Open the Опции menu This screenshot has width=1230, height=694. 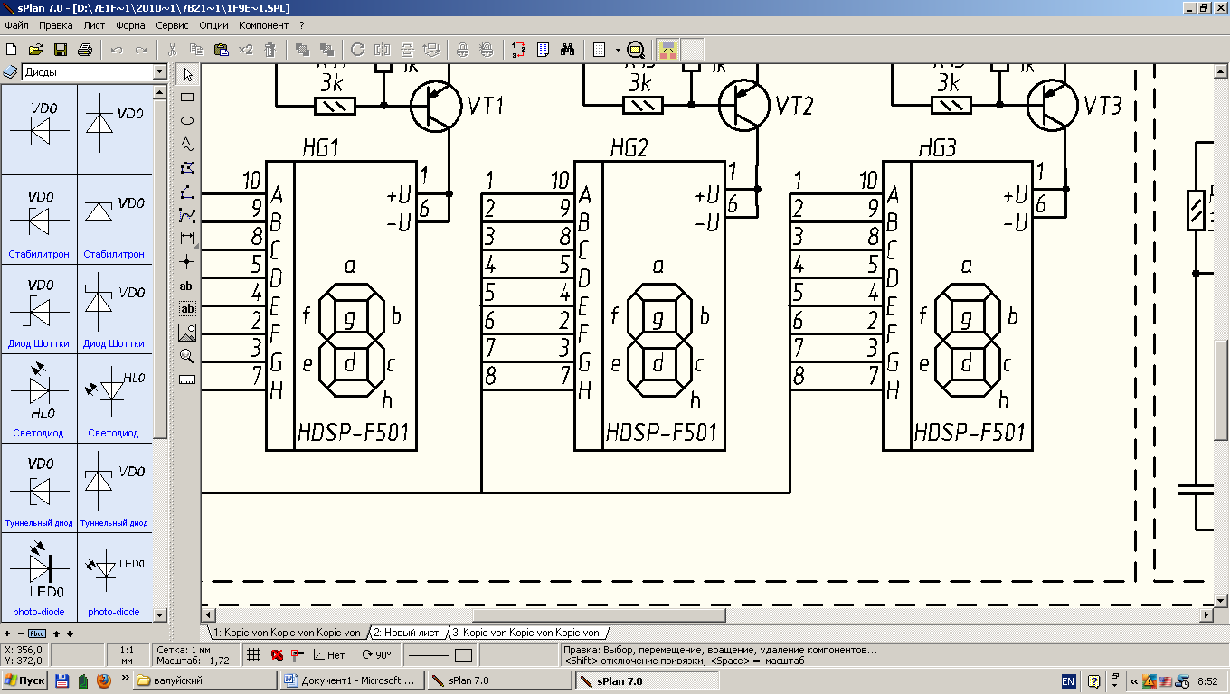click(213, 25)
